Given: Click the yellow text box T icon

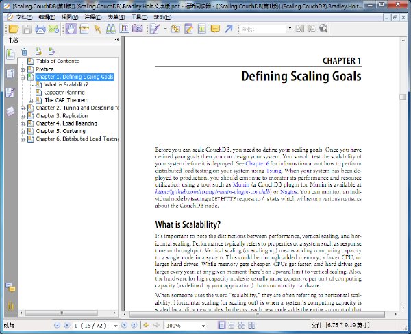Looking at the screenshot, I should tap(202, 29).
